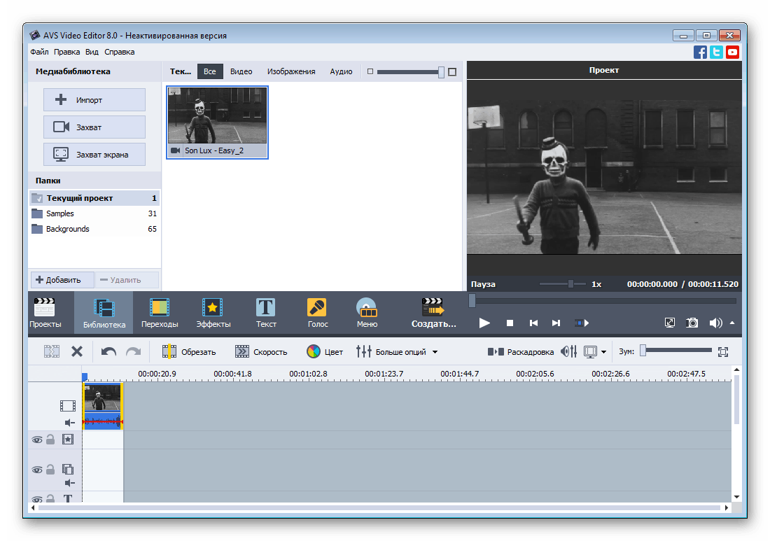This screenshot has height=541, width=770.
Task: Undo the last action
Action: [x=108, y=352]
